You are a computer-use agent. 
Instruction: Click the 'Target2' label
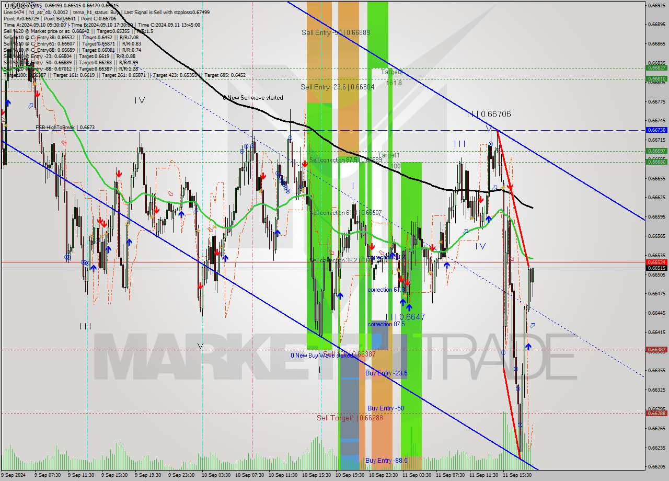(391, 72)
